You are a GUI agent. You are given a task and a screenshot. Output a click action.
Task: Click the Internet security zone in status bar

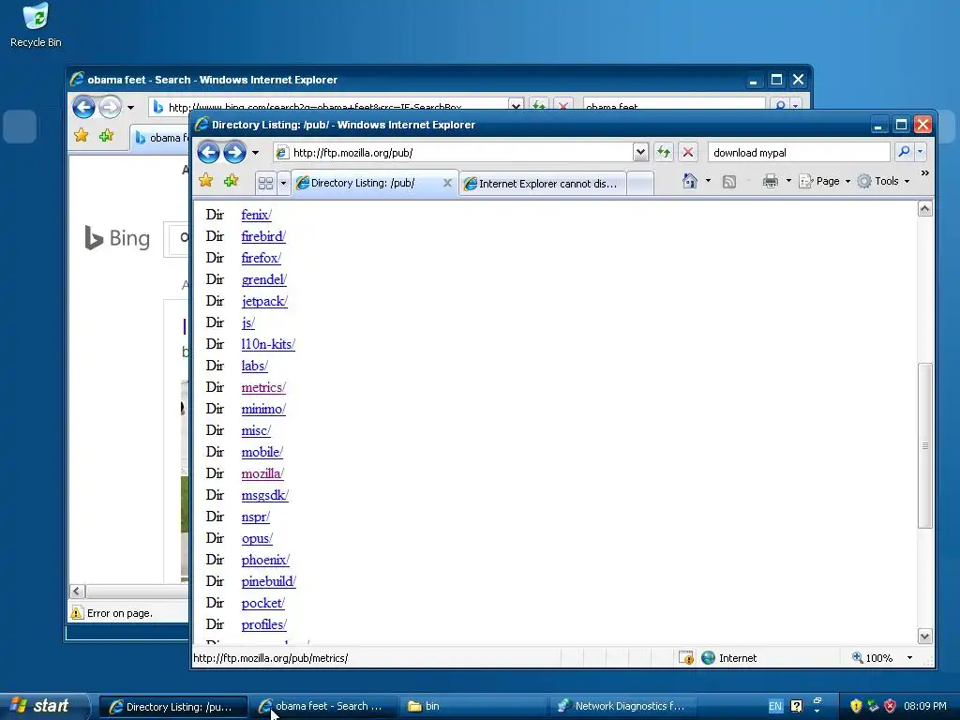click(x=729, y=658)
